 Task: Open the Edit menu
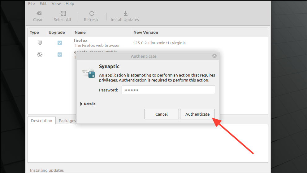(43, 3)
